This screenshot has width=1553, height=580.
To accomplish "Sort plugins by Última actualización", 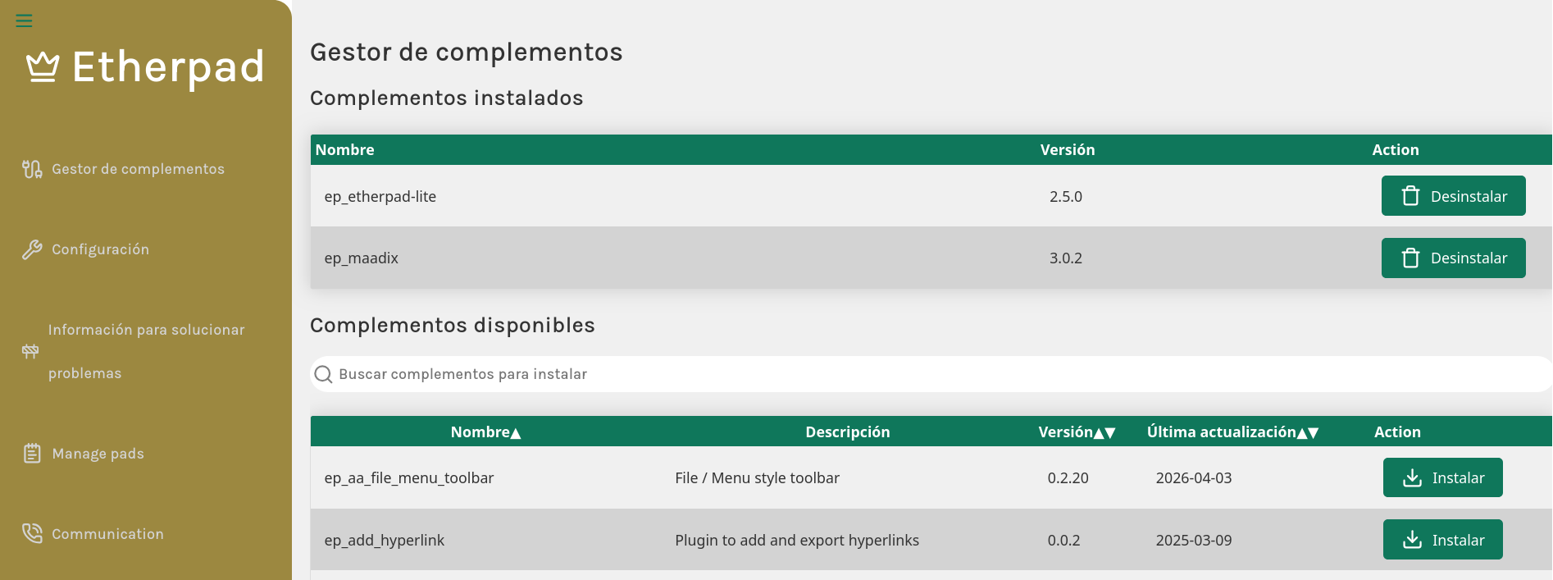I will tap(1232, 432).
